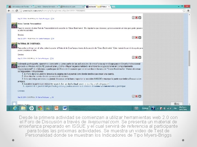This screenshot has height=147, width=197.
Task: Edit the MATERIAL DE ENSEÑANZA post
Action: (x=133, y=57)
